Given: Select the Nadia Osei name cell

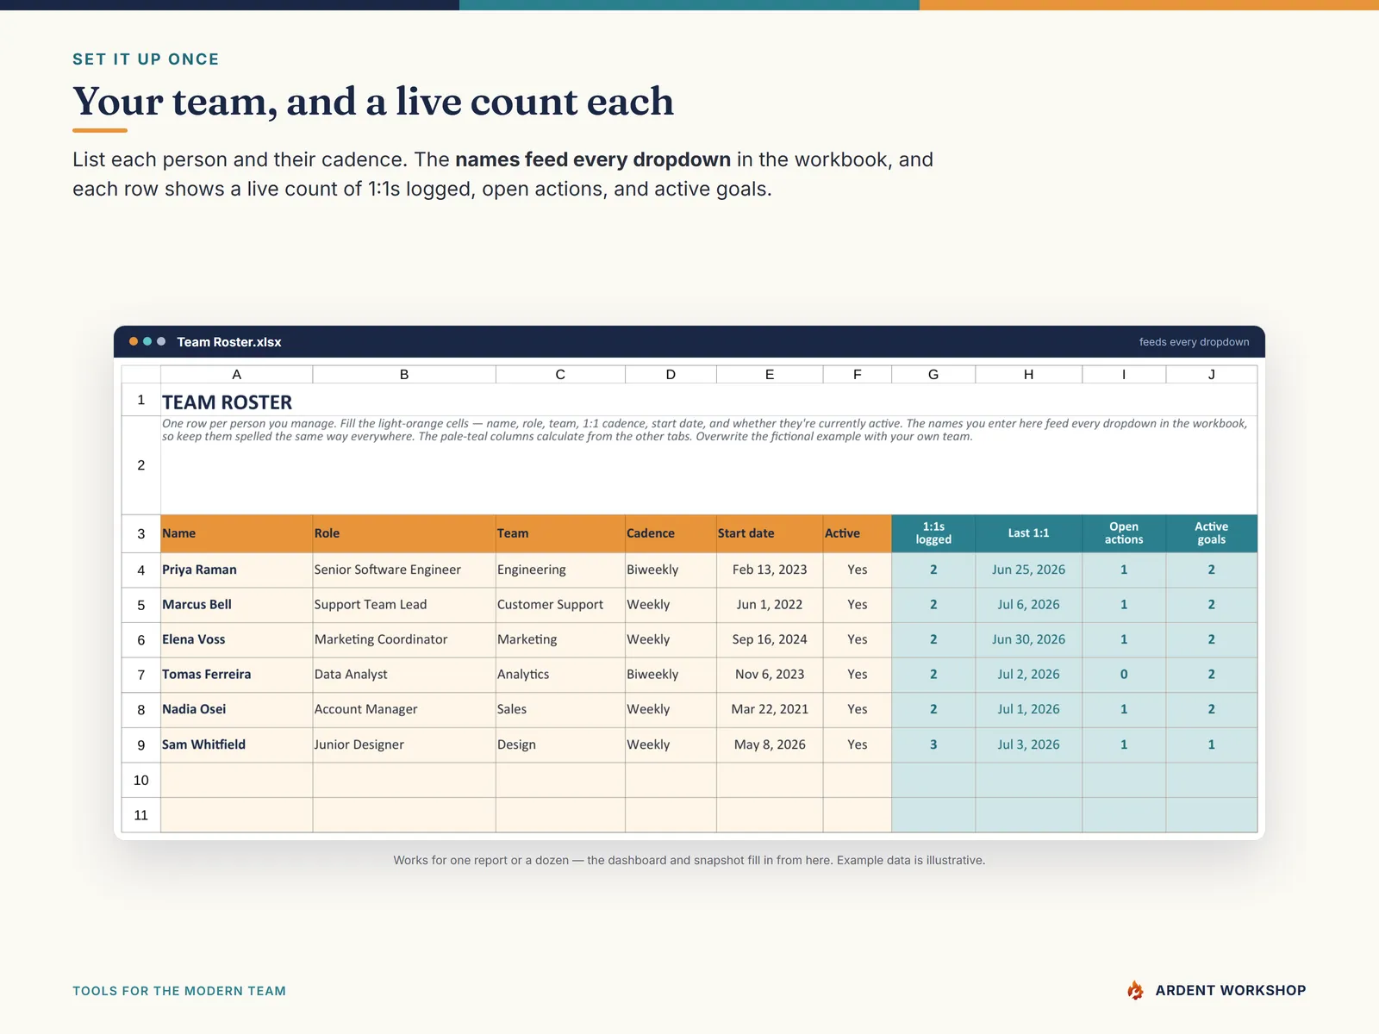Looking at the screenshot, I should pyautogui.click(x=236, y=709).
